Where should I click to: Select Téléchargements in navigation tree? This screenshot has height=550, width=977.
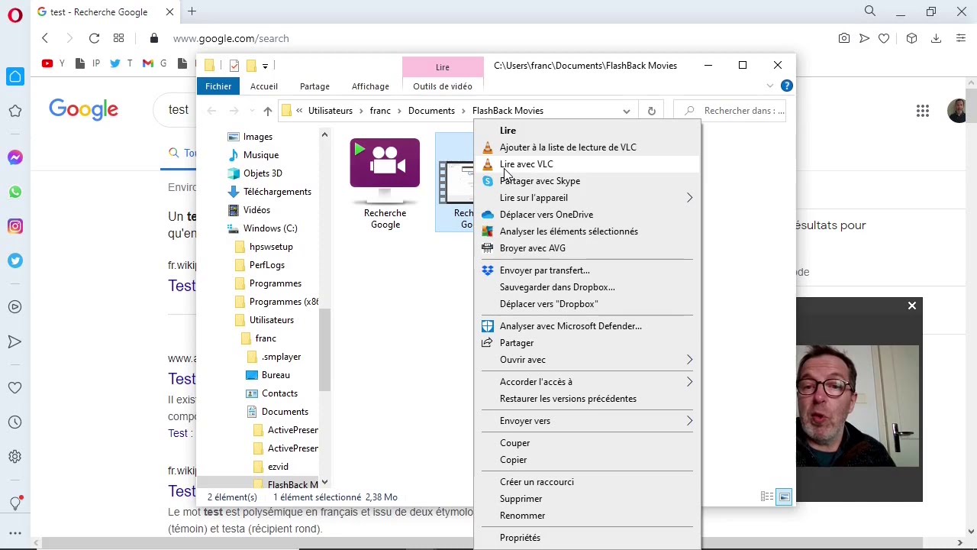click(x=270, y=192)
